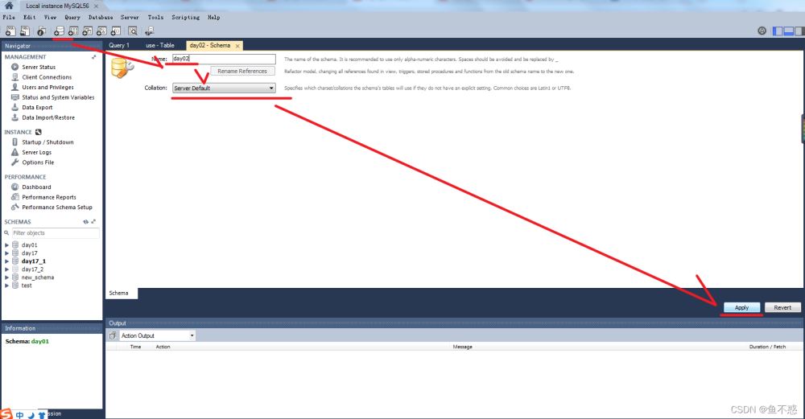This screenshot has width=805, height=419.
Task: Open Performance Schema Setup
Action: pos(57,207)
